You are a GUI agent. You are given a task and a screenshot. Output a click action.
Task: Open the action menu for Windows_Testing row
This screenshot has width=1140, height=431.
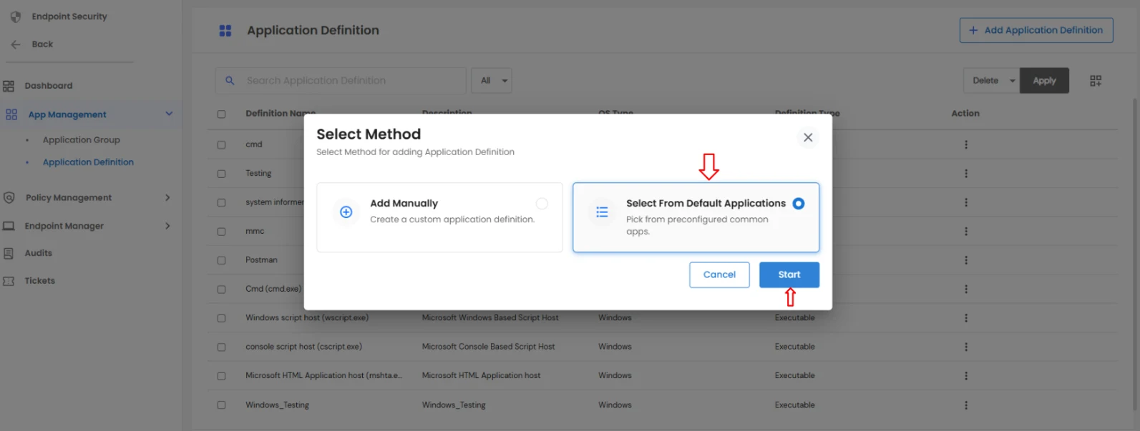click(x=965, y=405)
